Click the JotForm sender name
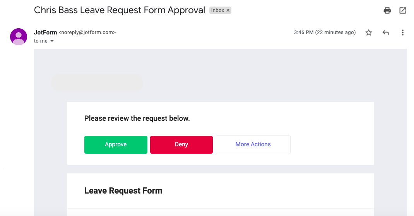Image resolution: width=414 pixels, height=216 pixels. pos(45,33)
